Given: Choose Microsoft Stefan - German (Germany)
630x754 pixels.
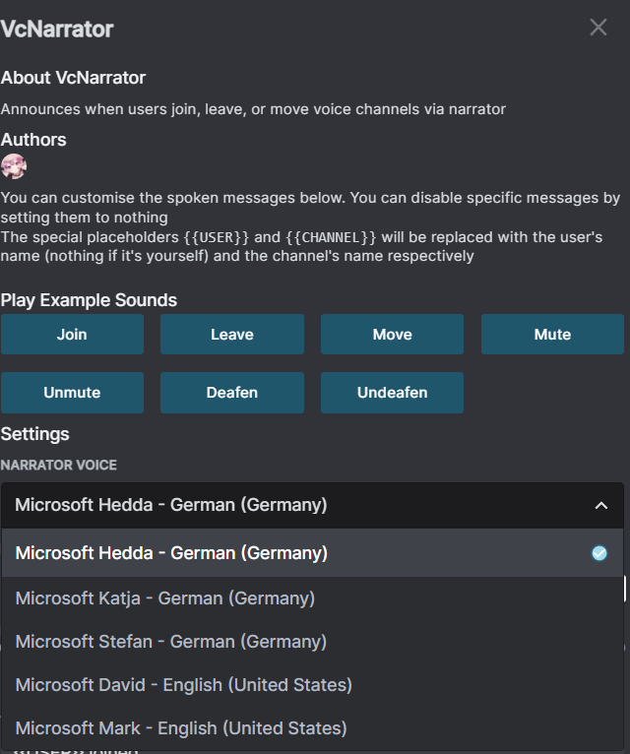Looking at the screenshot, I should (x=313, y=642).
